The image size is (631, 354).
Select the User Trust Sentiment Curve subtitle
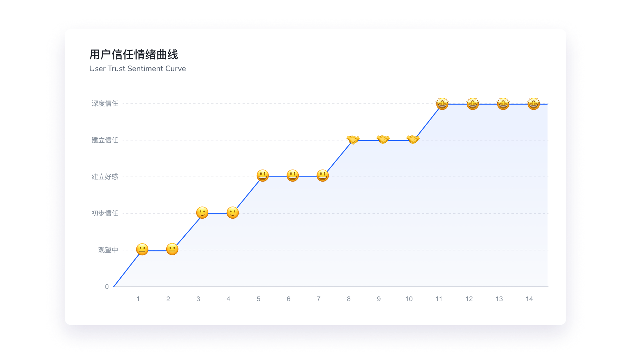pos(138,69)
